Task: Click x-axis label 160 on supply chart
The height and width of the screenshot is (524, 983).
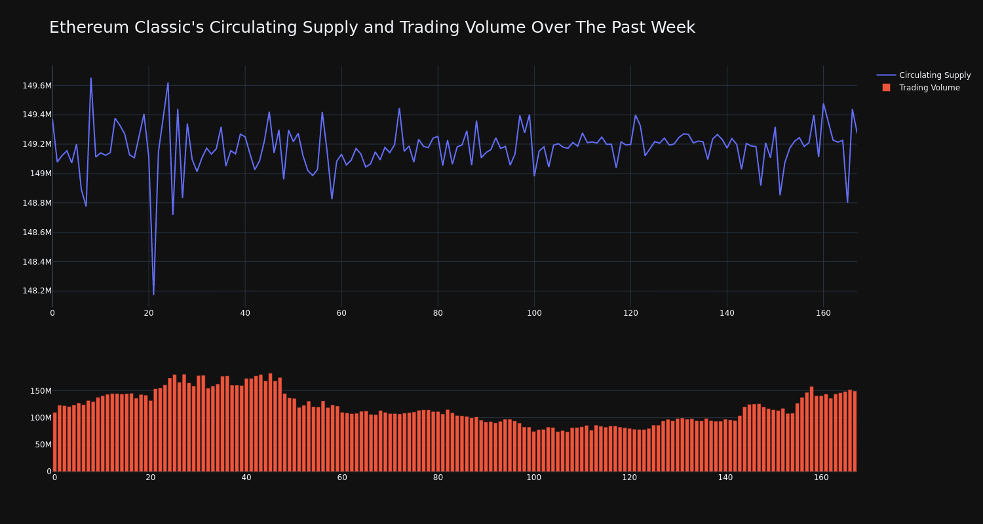Action: coord(823,313)
